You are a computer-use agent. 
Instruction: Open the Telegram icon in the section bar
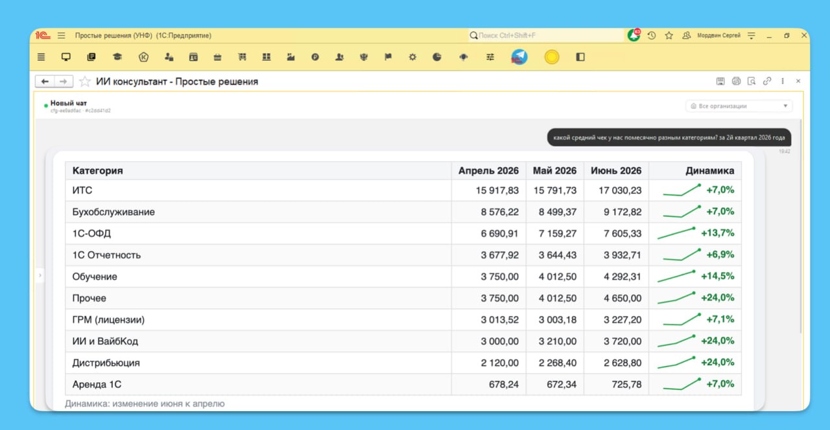pyautogui.click(x=519, y=57)
